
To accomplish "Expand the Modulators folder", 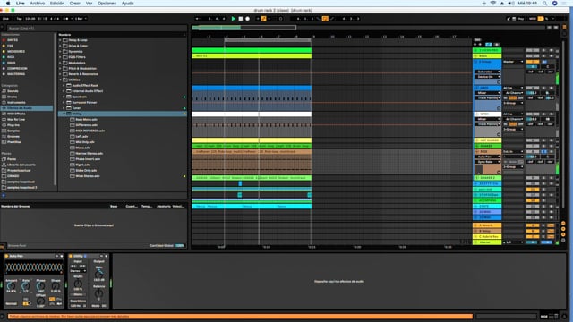I will tap(61, 63).
